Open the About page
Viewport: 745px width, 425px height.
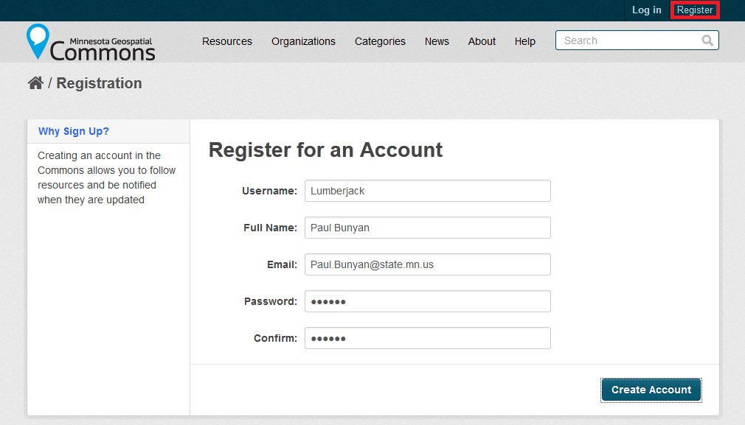[482, 41]
